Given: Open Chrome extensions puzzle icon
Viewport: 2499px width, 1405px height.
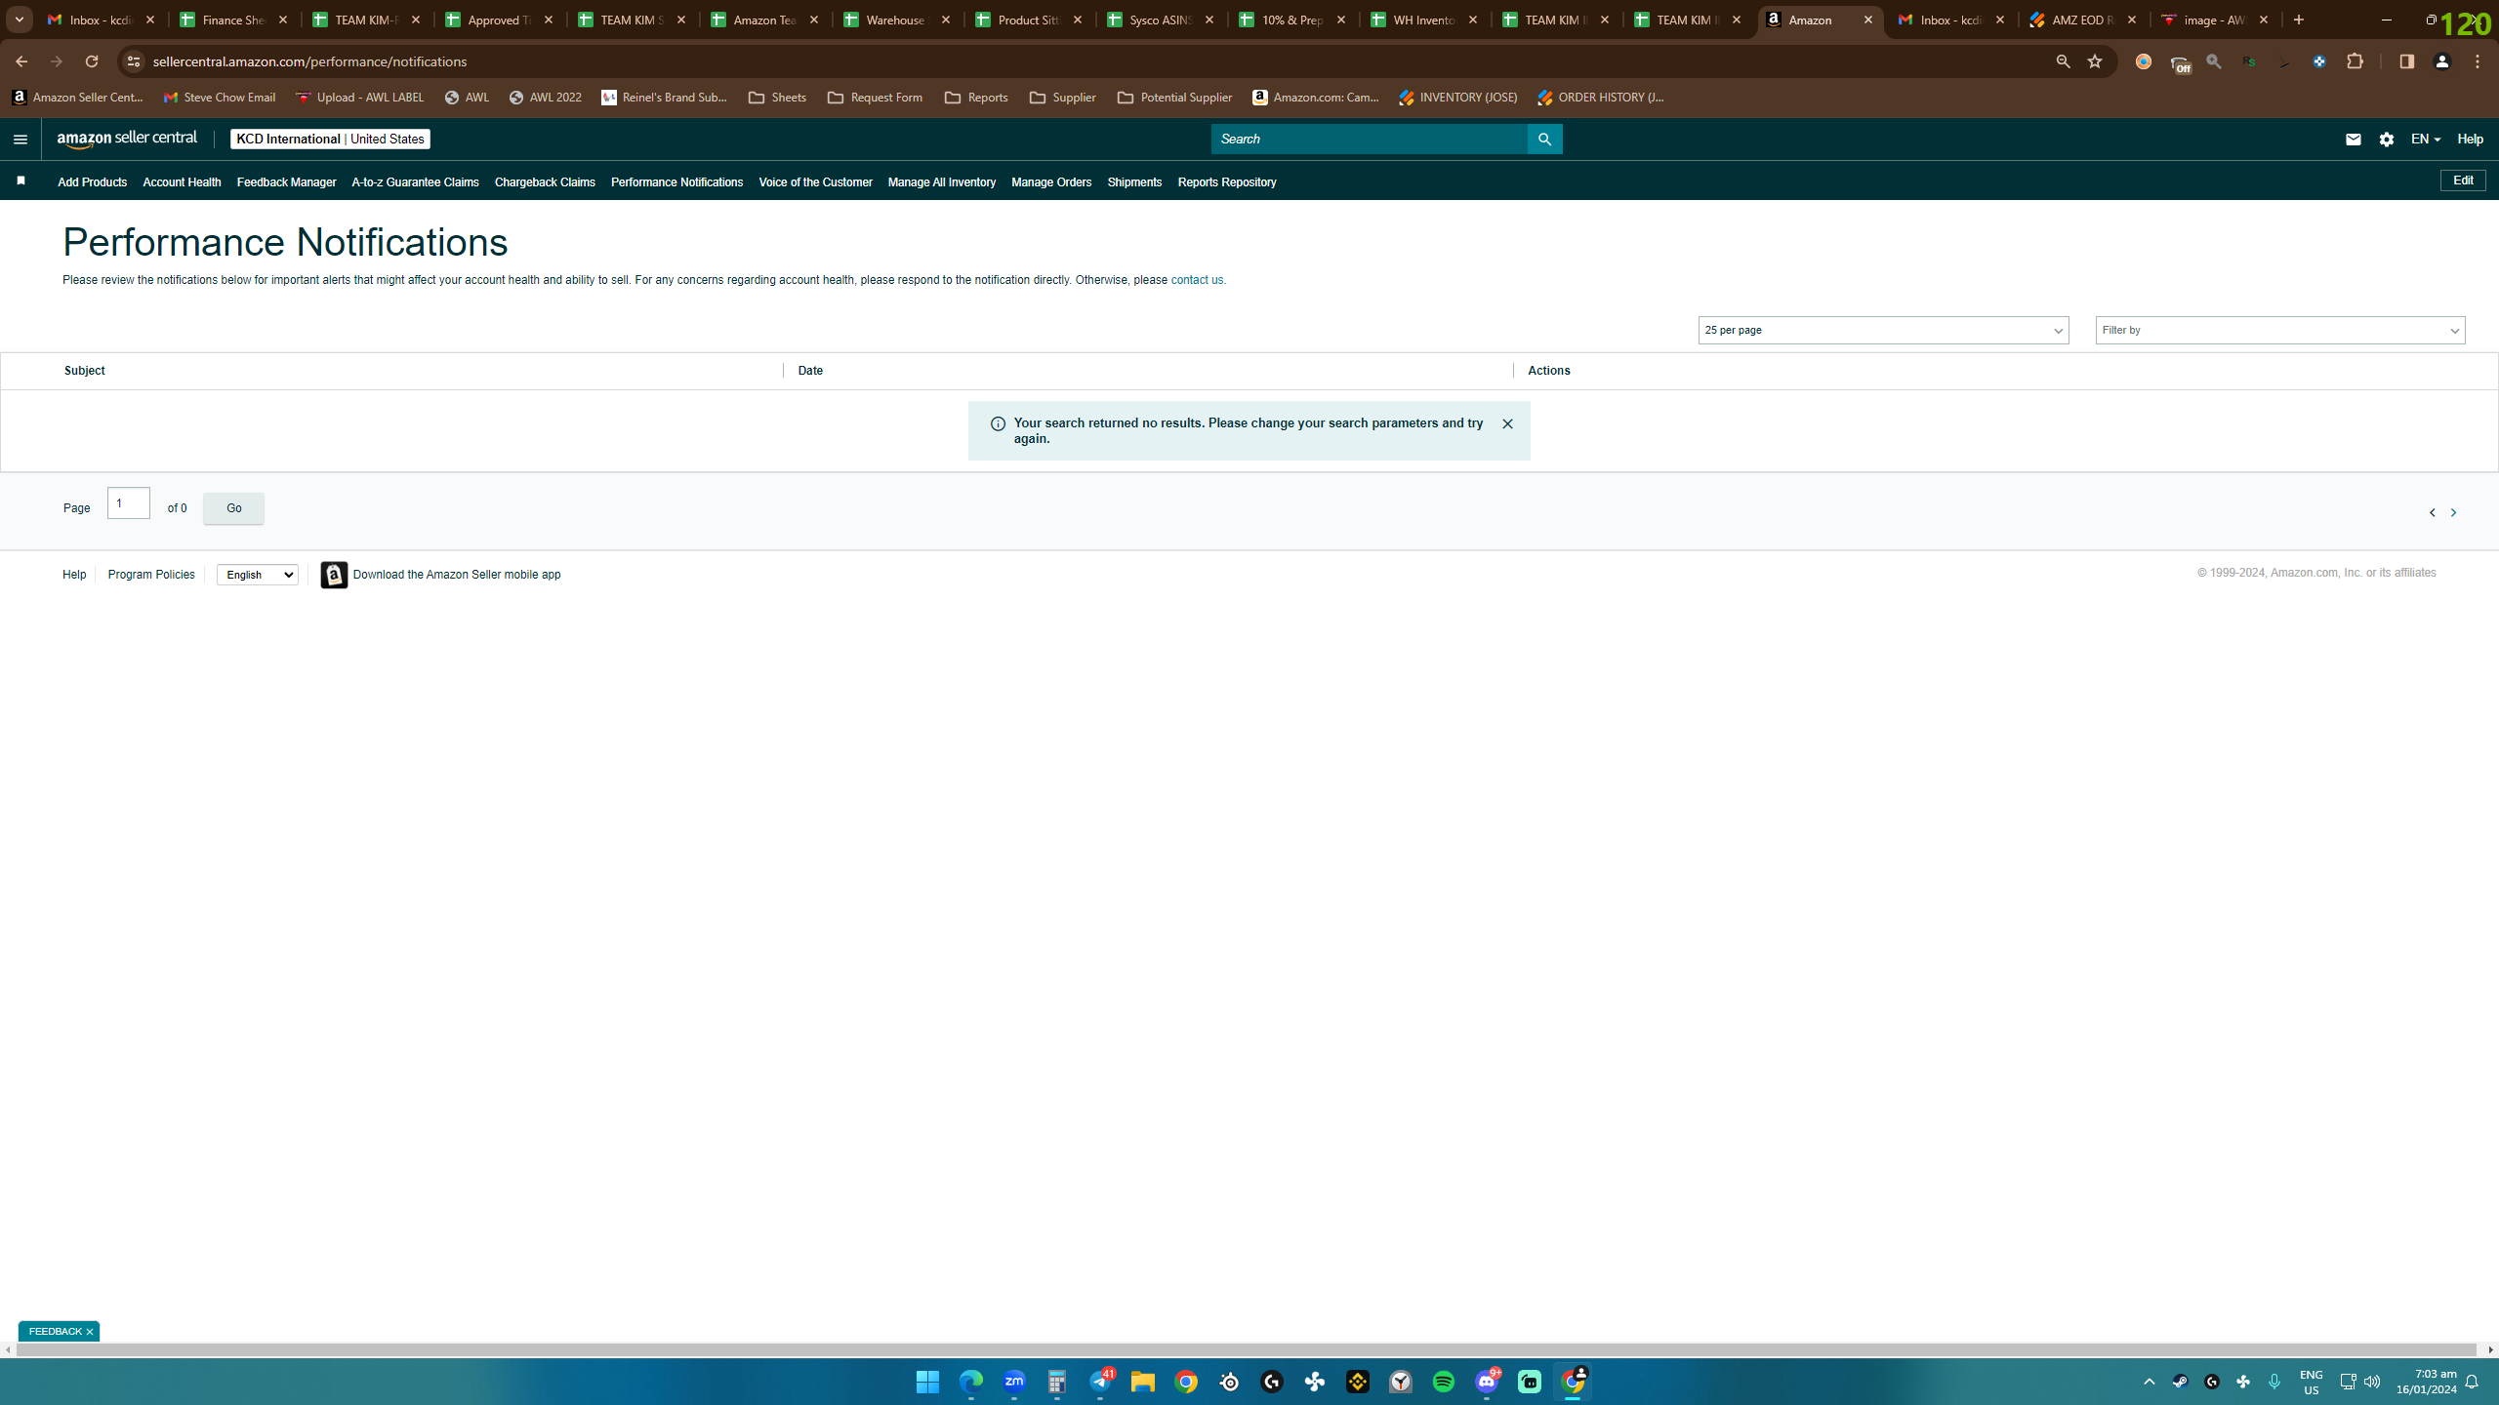Looking at the screenshot, I should tap(2356, 61).
